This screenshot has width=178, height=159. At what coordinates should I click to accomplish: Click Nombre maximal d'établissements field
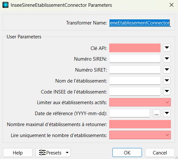[x=140, y=124]
